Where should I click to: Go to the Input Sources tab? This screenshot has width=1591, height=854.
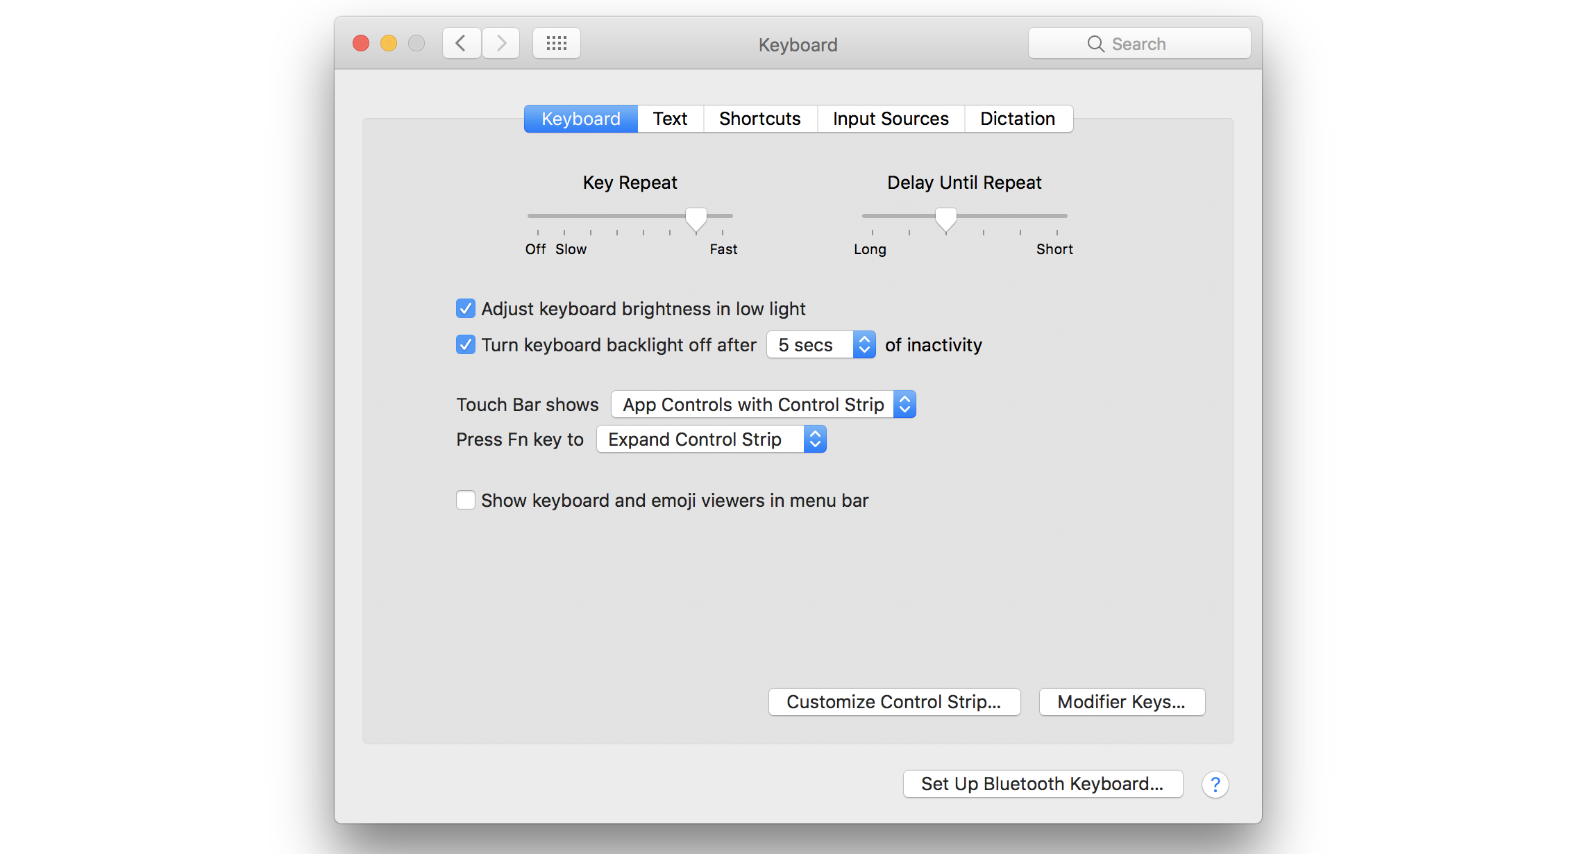point(891,119)
